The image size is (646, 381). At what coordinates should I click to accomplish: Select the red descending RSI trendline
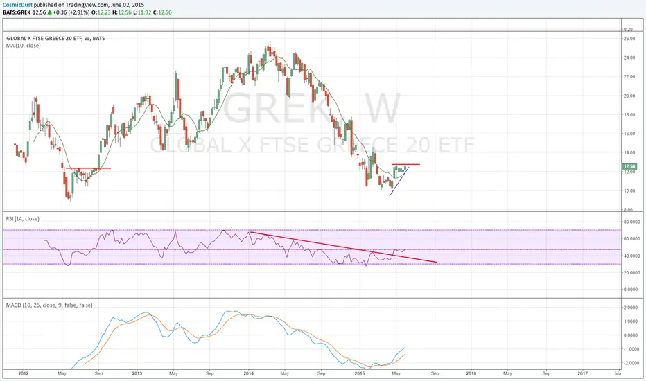(x=343, y=247)
